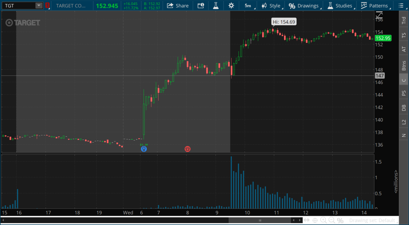Open the PS side tab
The width and height of the screenshot is (409, 225).
[x=404, y=93]
